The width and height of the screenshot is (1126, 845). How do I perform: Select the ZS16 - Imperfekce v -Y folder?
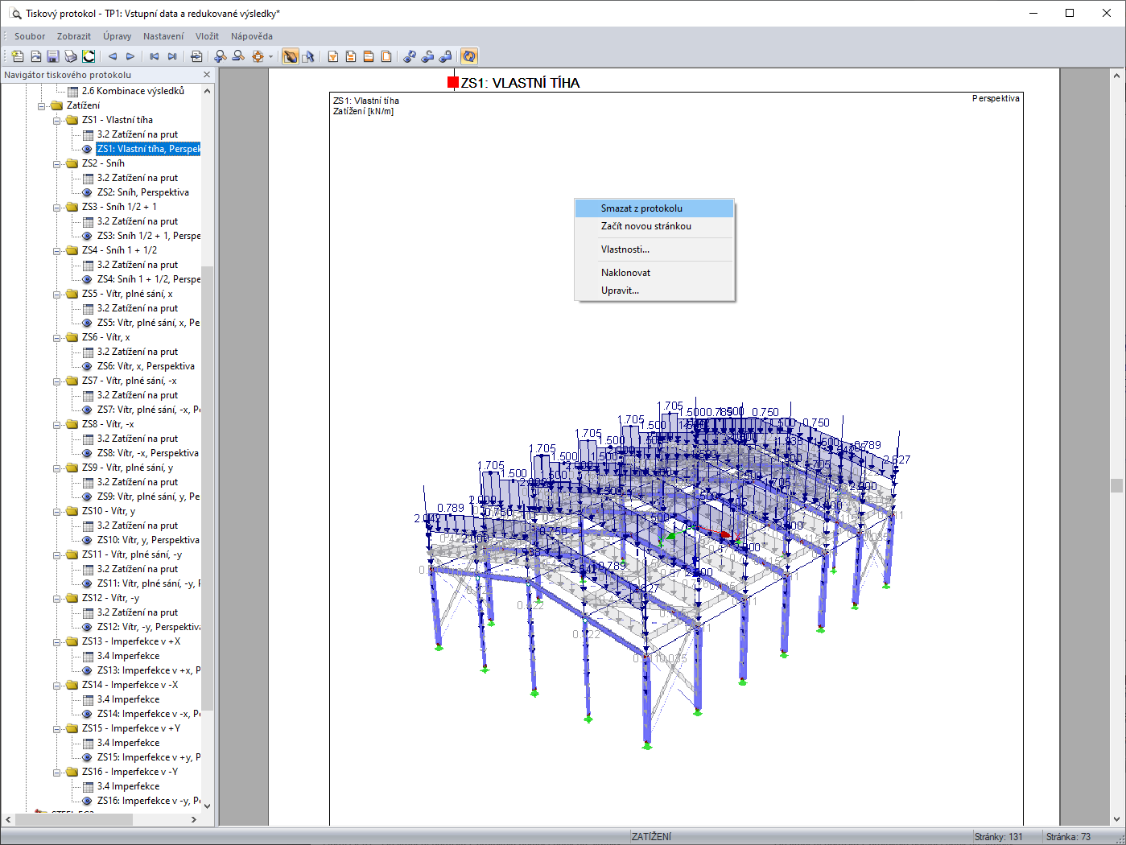(x=130, y=772)
